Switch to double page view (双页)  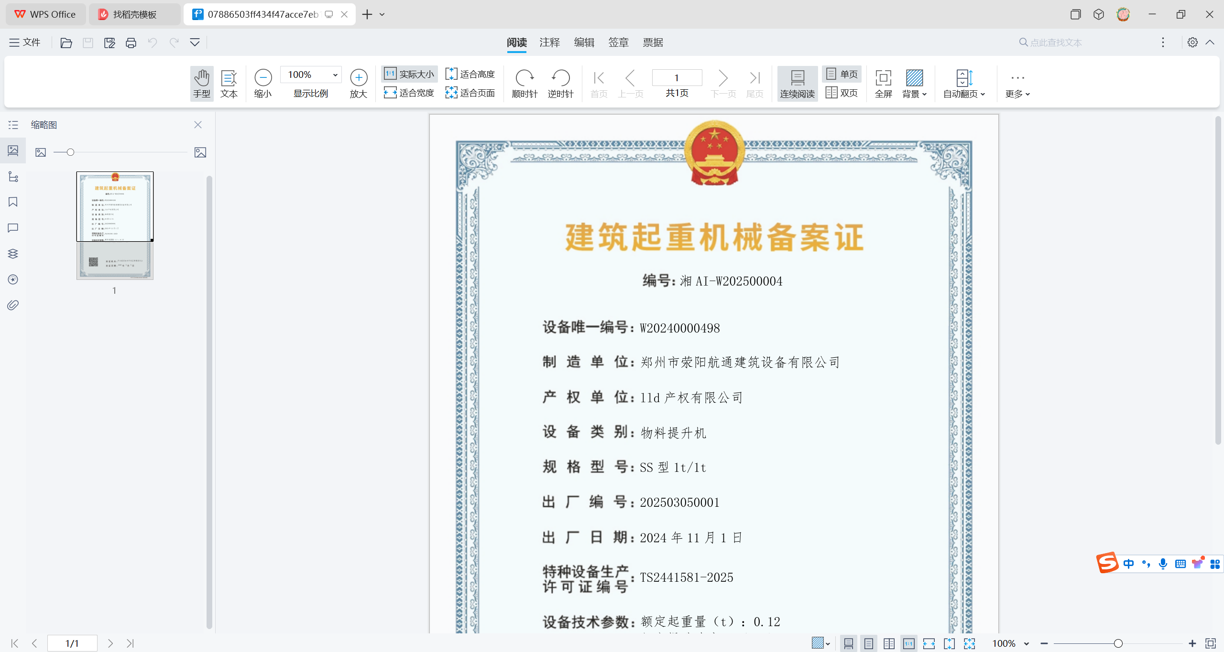842,93
